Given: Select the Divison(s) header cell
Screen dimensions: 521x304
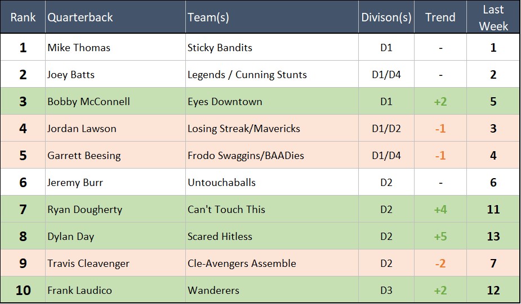Looking at the screenshot, I should [x=386, y=17].
